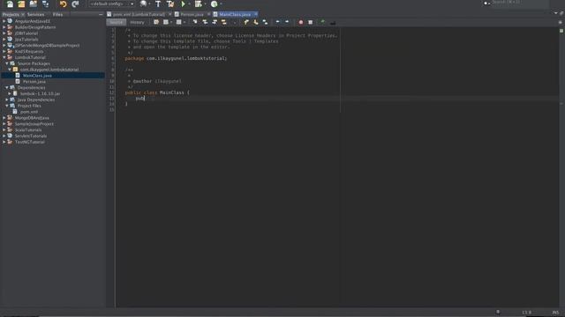Click the Previous Bookmark editor icon
The width and height of the screenshot is (565, 317).
coord(246,22)
